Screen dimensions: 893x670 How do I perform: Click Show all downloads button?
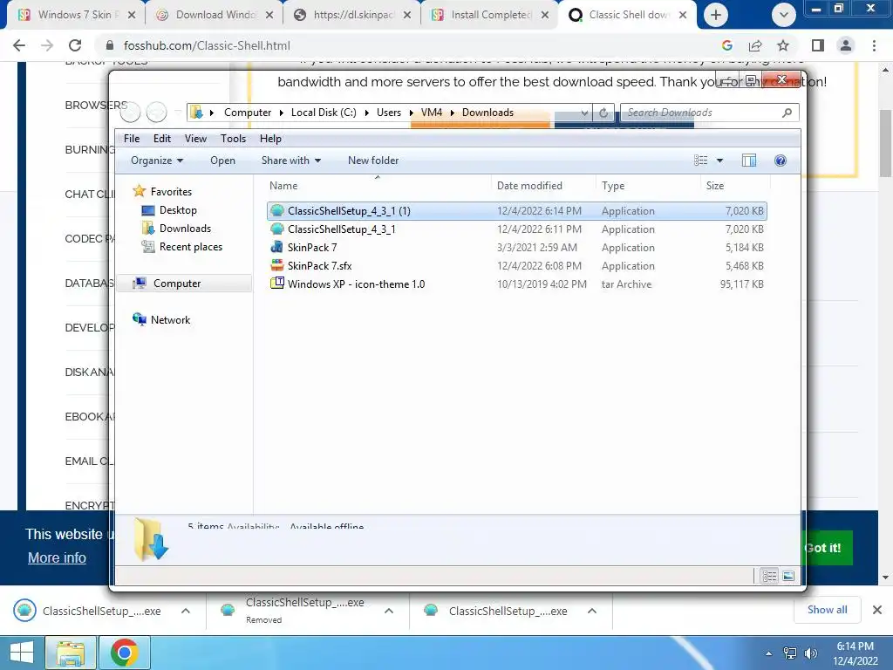827,610
